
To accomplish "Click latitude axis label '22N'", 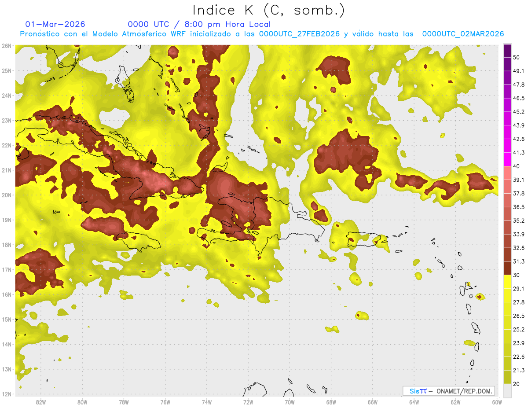I will [7, 145].
